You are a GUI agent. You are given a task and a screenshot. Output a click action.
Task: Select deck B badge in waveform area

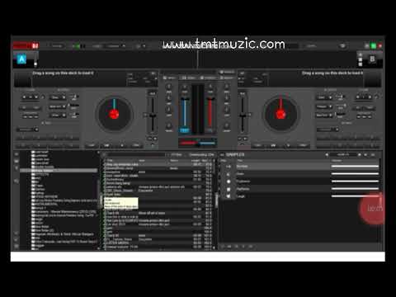(372, 59)
